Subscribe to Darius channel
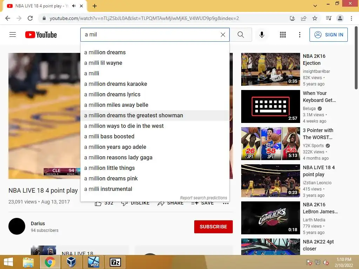Viewport: 359px width, 269px height. coord(214,227)
